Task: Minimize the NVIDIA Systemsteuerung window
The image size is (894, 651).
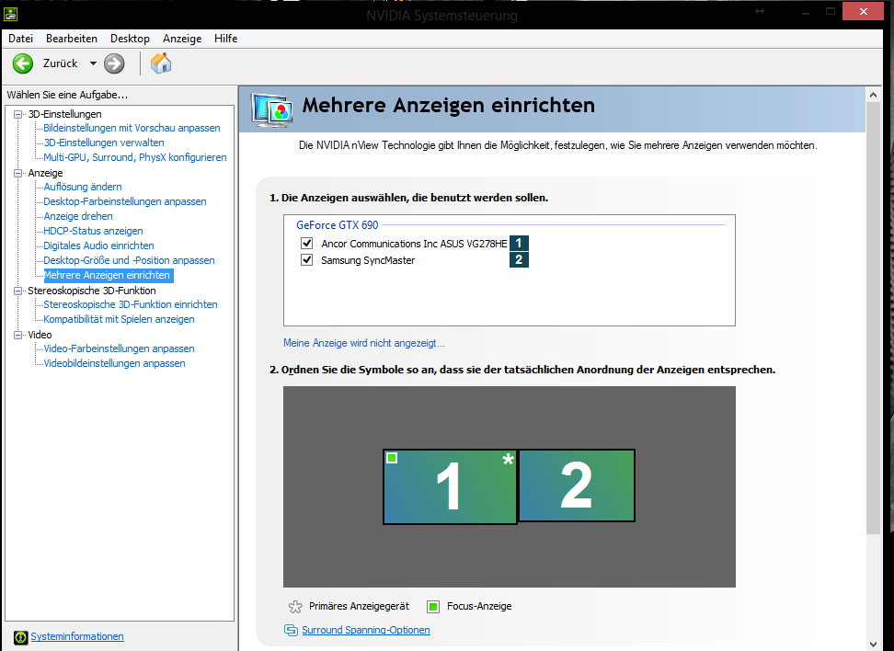Action: [x=805, y=11]
